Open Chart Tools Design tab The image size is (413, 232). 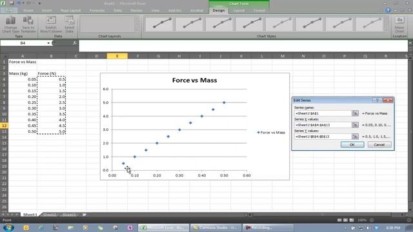219,10
